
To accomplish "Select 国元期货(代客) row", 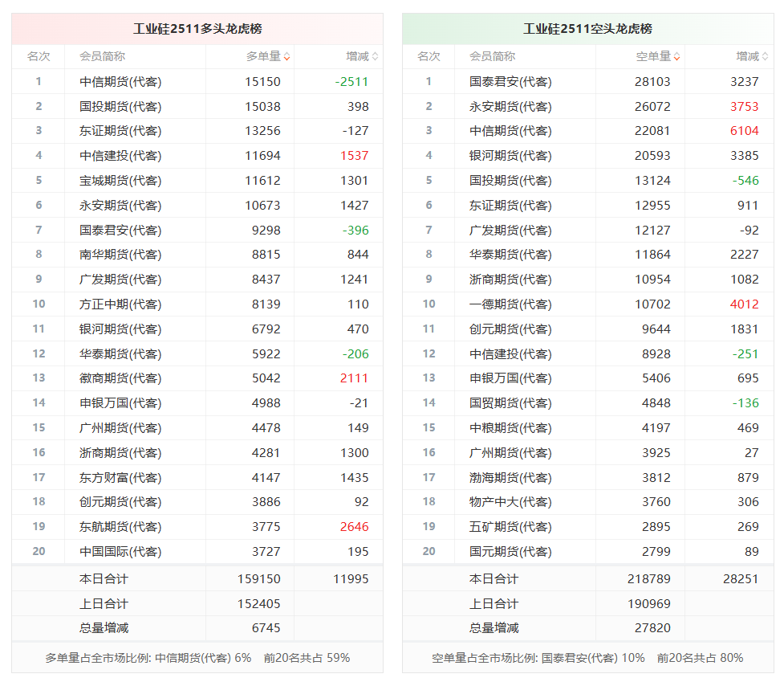I will pos(588,552).
